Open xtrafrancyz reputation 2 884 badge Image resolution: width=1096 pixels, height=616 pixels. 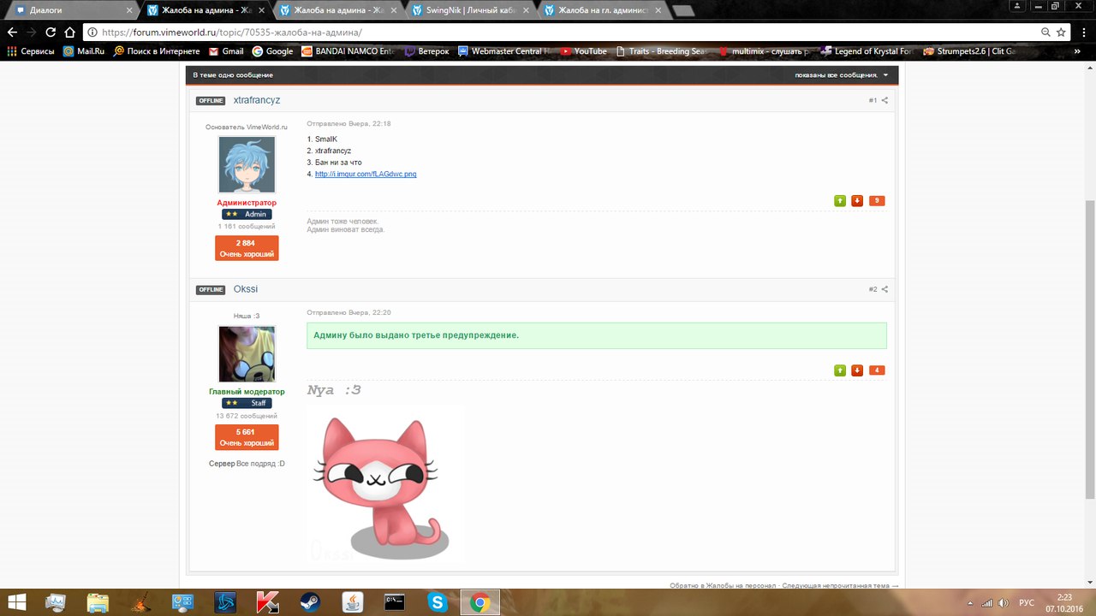click(x=247, y=249)
